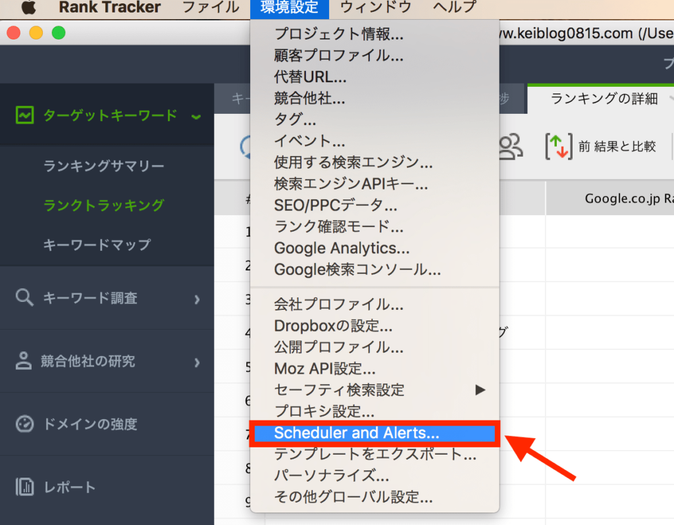
Task: Click the ターゲットキーワード chart icon
Action: pyautogui.click(x=24, y=115)
